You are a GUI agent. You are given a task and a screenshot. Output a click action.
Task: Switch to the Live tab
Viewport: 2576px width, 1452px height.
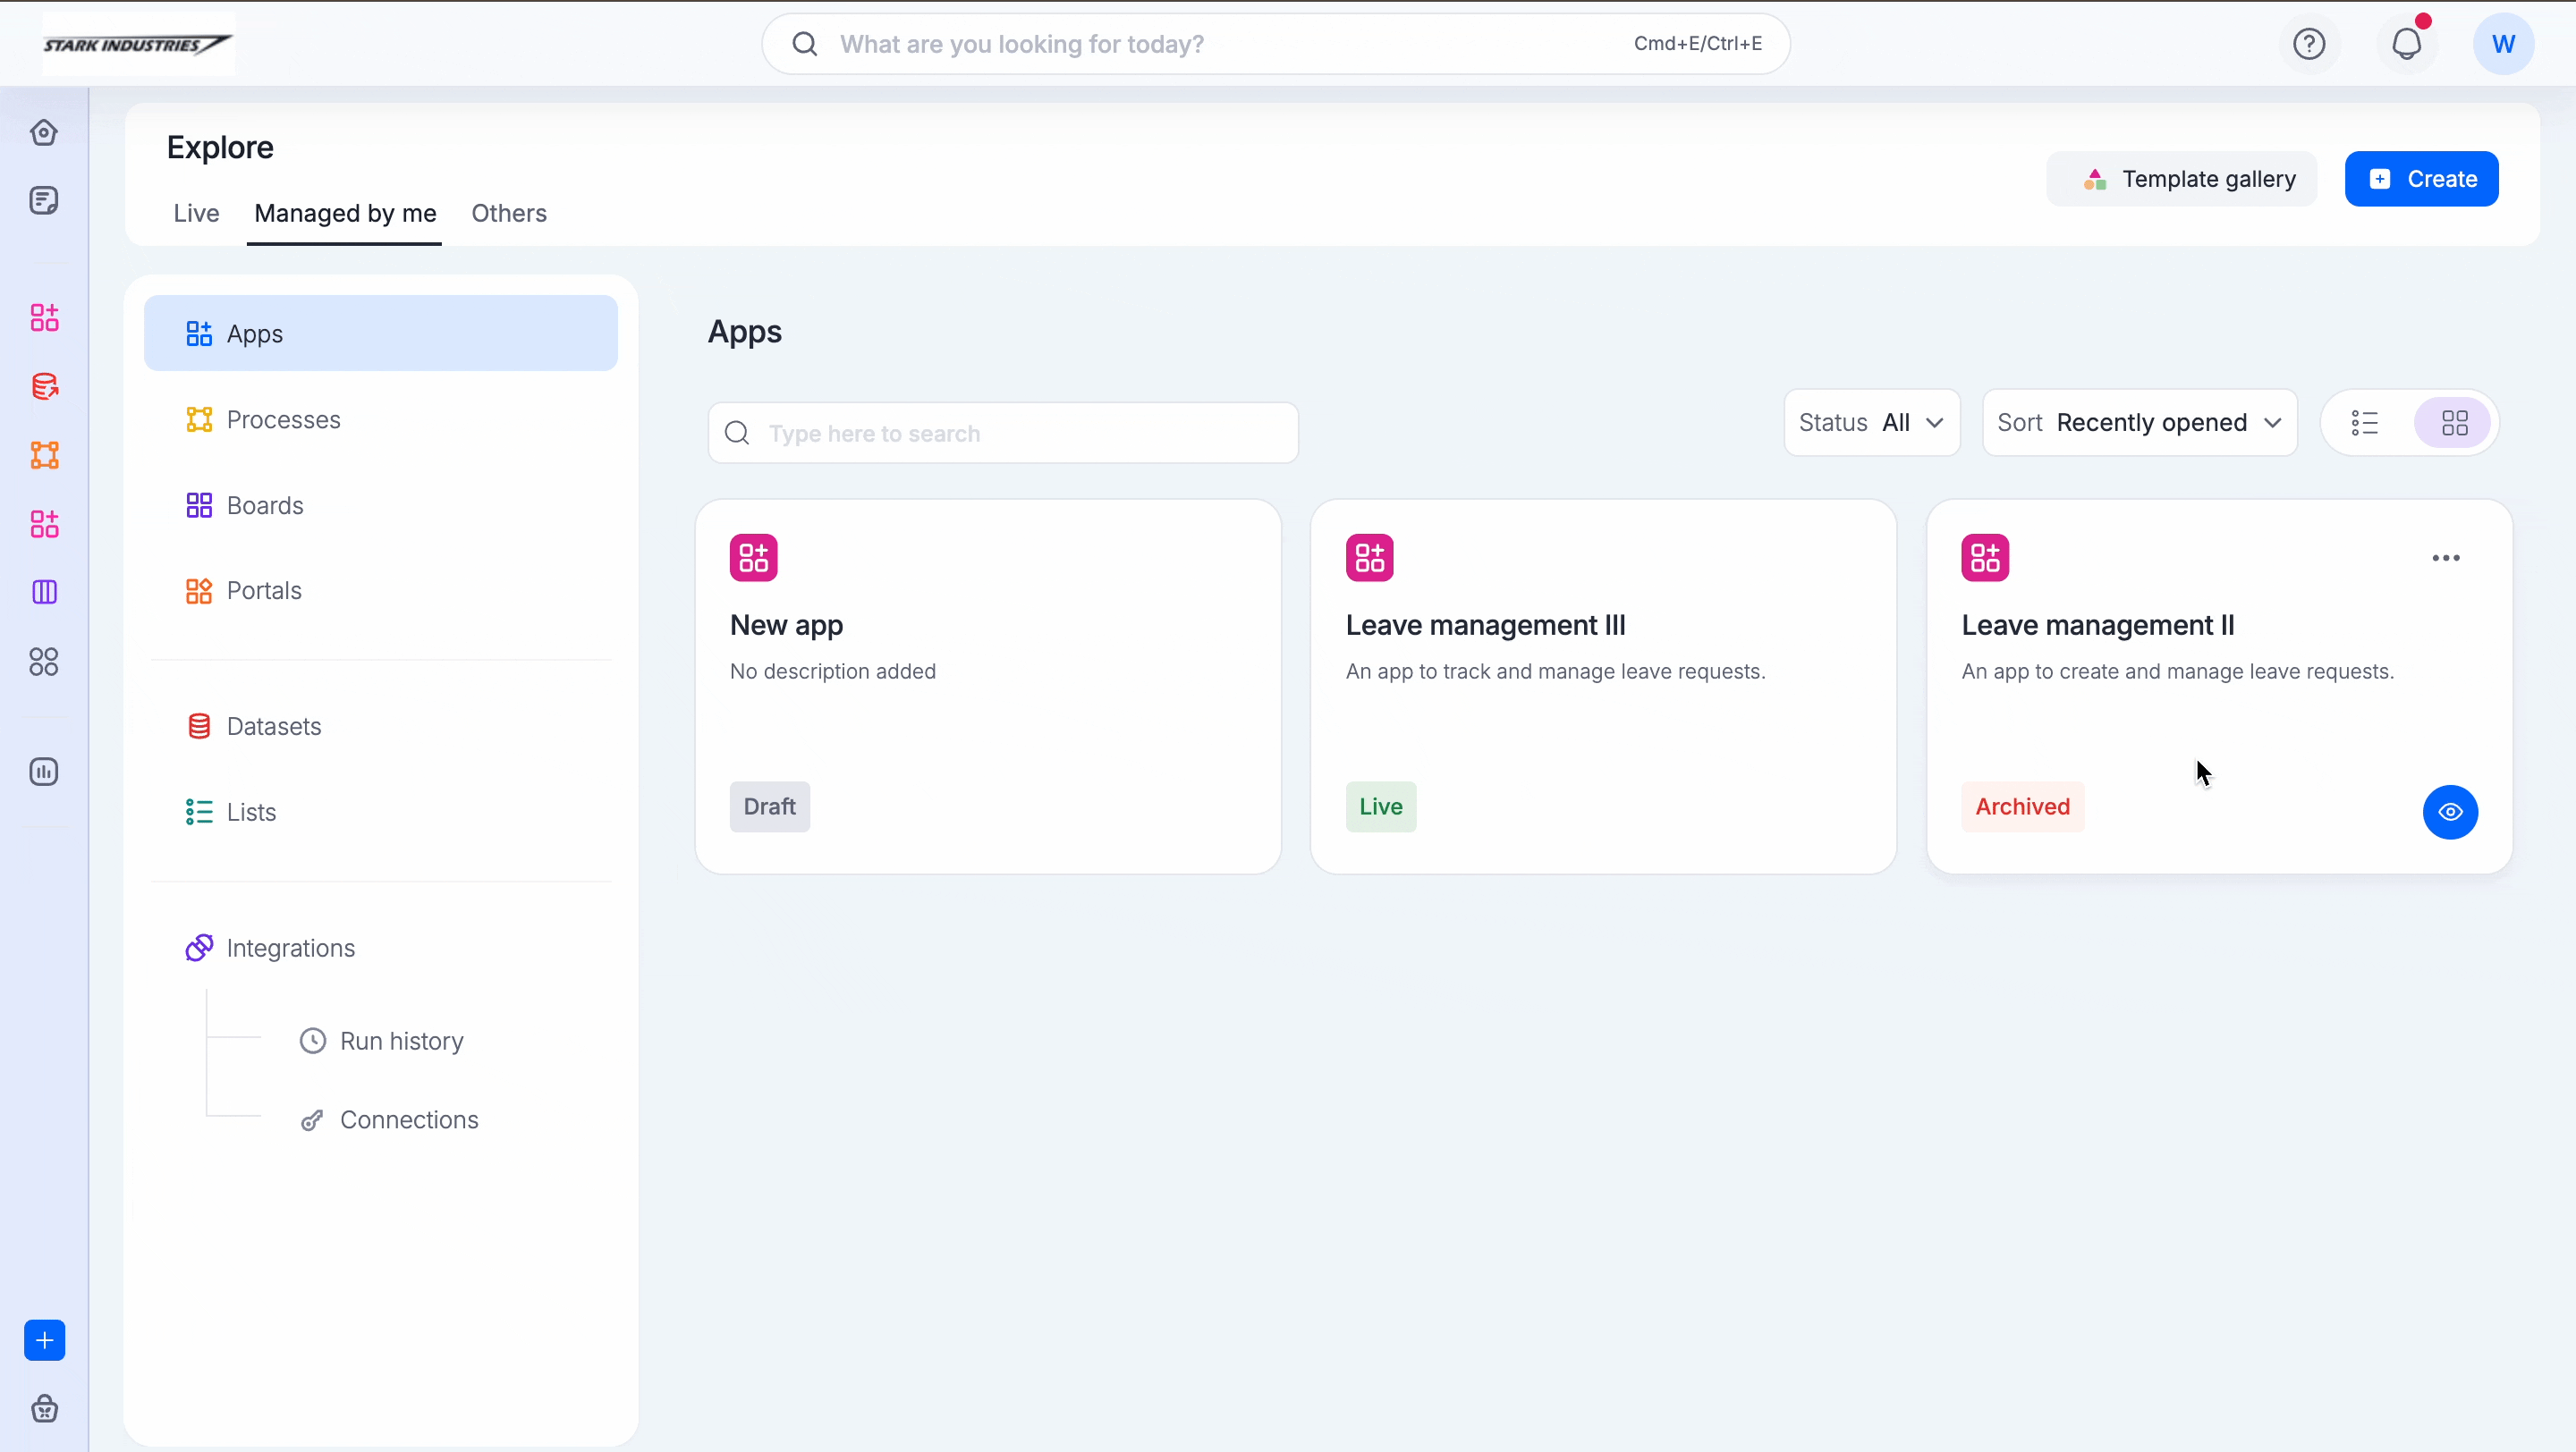196,213
